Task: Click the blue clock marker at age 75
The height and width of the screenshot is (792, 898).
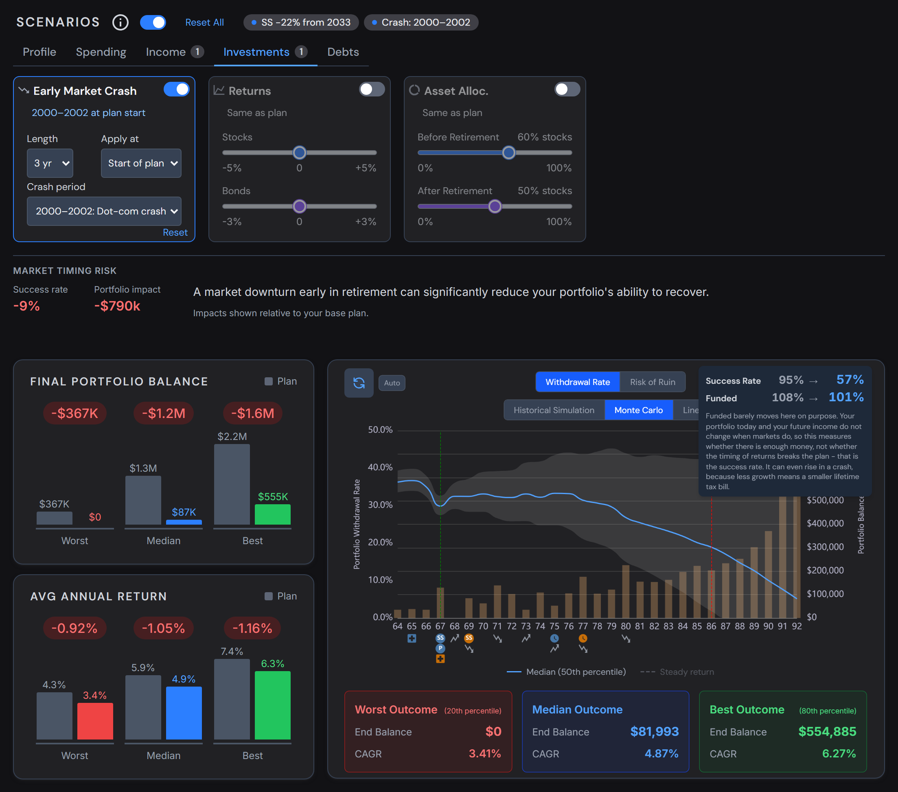Action: [554, 638]
